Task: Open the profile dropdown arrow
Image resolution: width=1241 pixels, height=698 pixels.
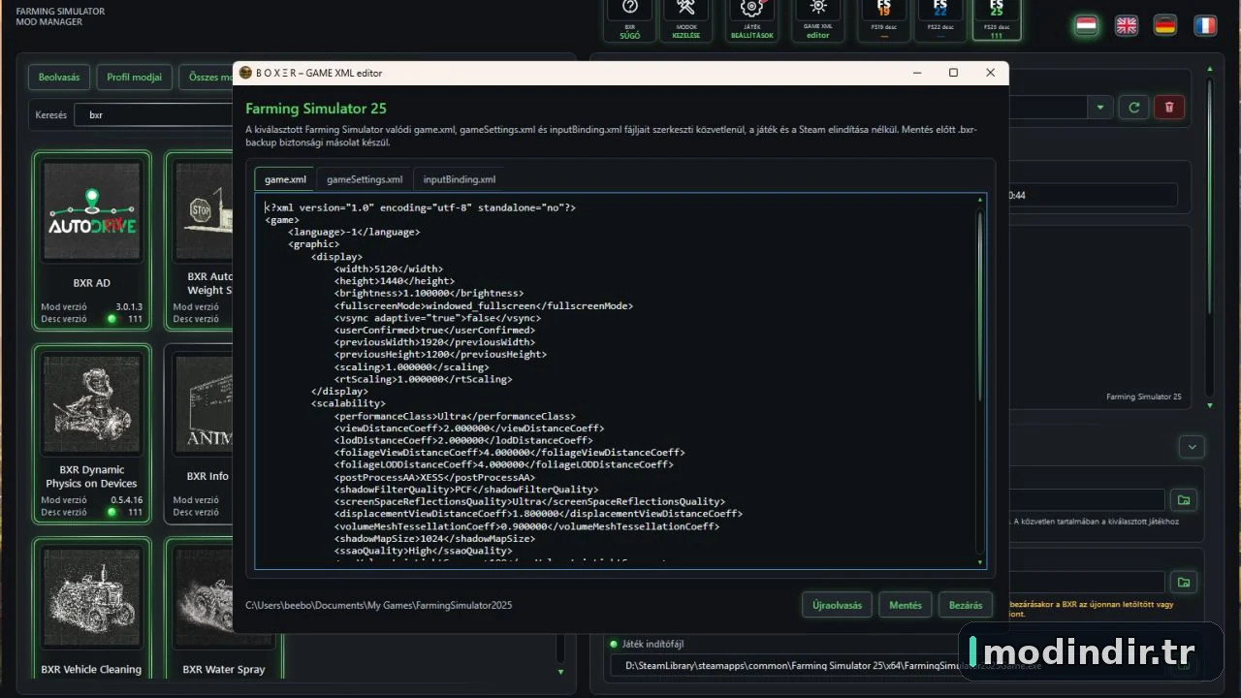Action: (x=1100, y=108)
